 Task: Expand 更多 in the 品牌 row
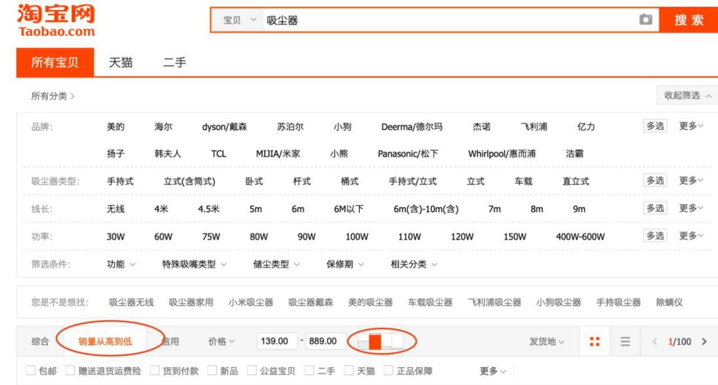coord(691,126)
